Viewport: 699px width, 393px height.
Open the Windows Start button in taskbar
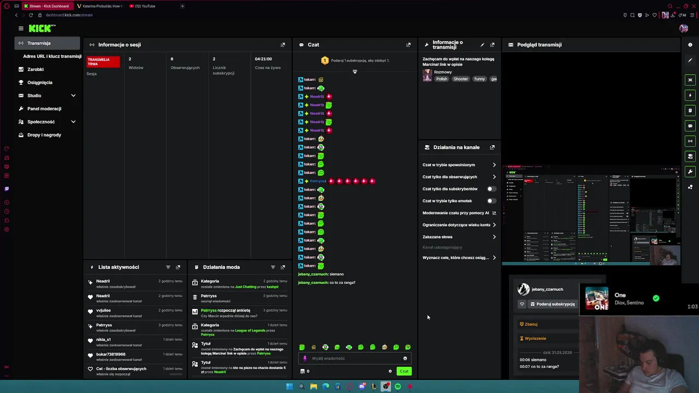289,386
